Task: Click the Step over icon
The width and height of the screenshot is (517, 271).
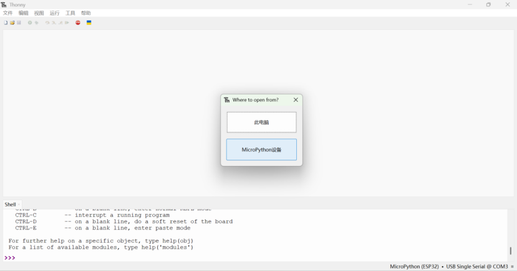Action: click(47, 22)
